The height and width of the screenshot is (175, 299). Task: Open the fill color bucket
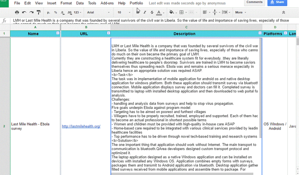pyautogui.click(x=173, y=12)
